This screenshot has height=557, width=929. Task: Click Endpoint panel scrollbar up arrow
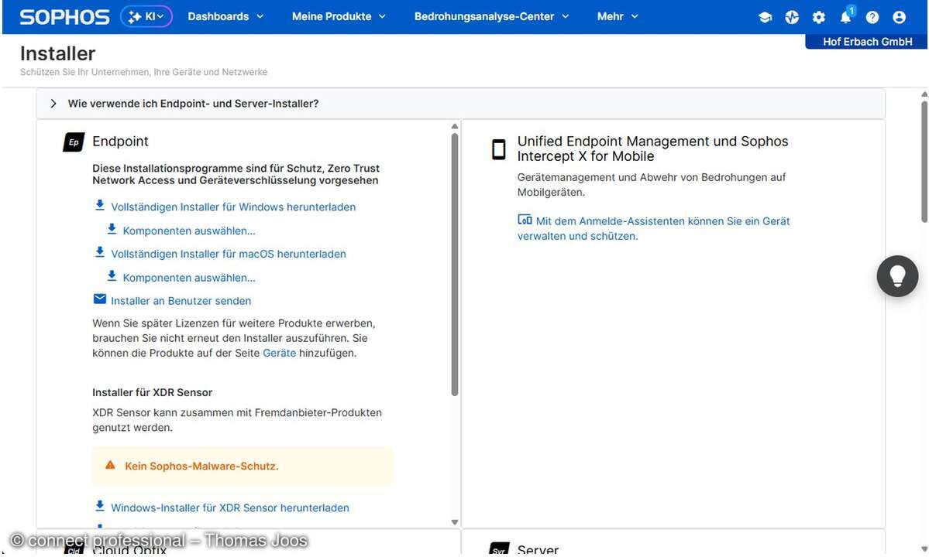pyautogui.click(x=455, y=127)
